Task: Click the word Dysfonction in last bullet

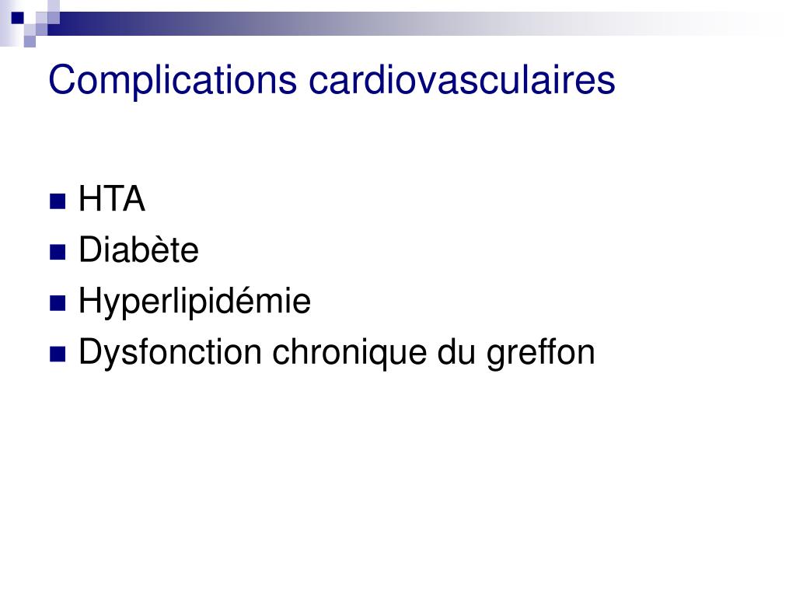Action: pyautogui.click(x=170, y=353)
